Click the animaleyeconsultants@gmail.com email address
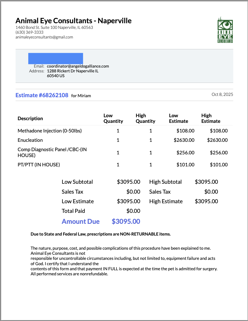 point(44,37)
